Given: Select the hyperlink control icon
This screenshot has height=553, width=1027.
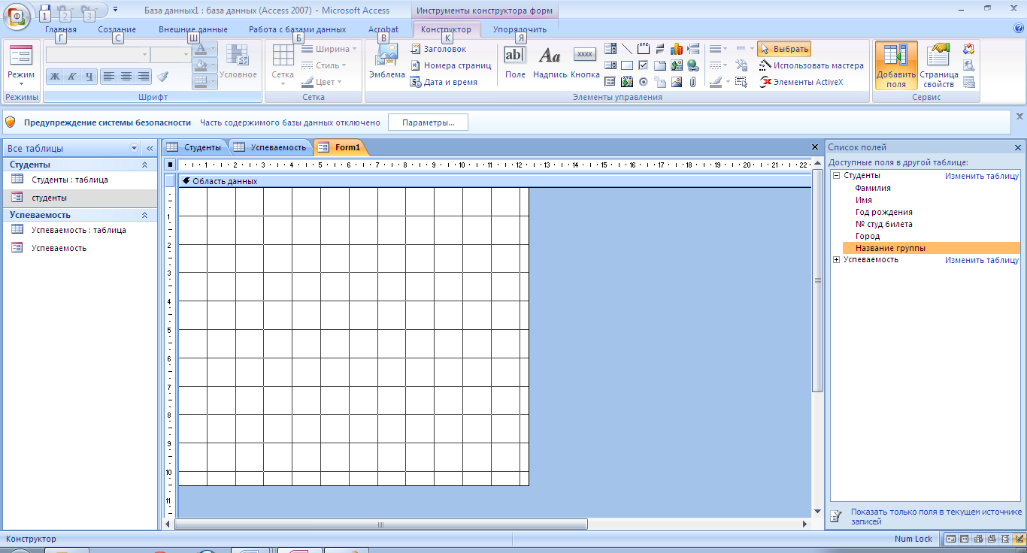Looking at the screenshot, I should click(693, 65).
